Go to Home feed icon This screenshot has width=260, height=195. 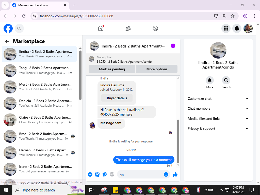click(101, 28)
